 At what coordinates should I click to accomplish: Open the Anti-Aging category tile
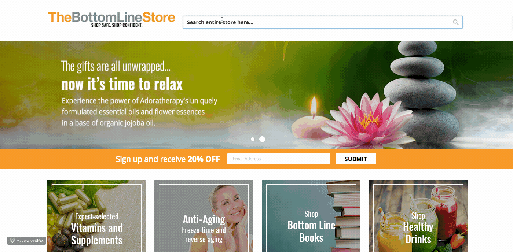204,216
